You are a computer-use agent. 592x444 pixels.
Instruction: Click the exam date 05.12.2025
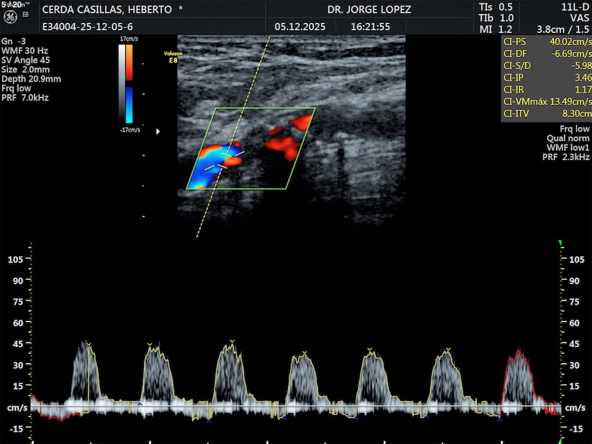click(x=300, y=27)
